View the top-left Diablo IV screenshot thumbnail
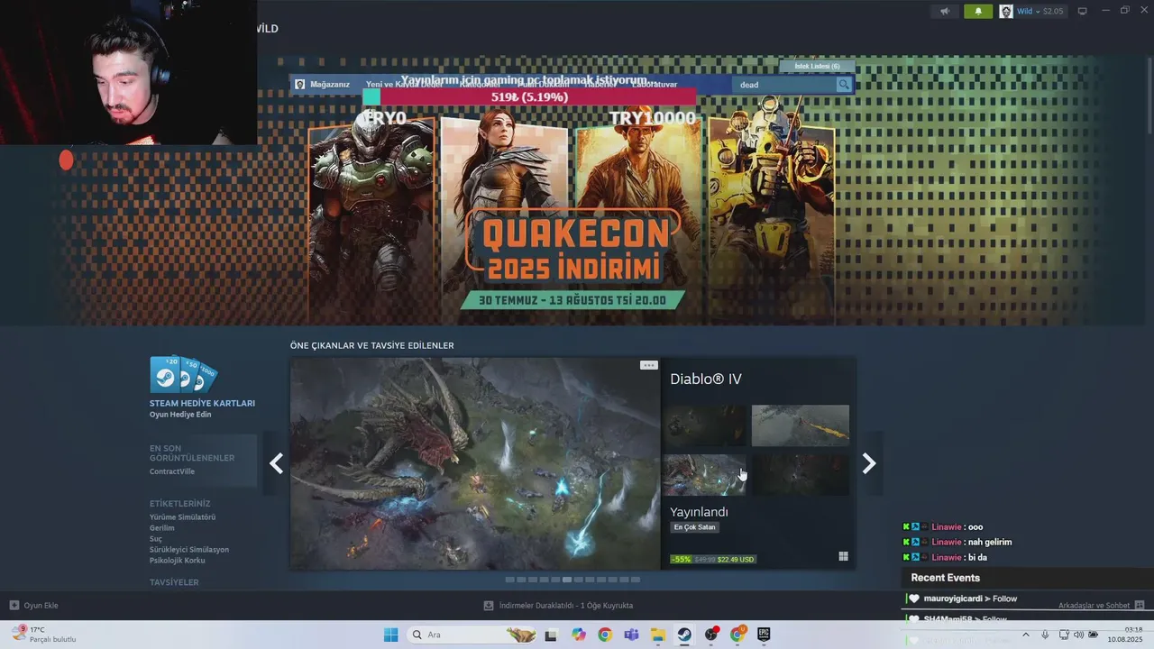 [704, 425]
